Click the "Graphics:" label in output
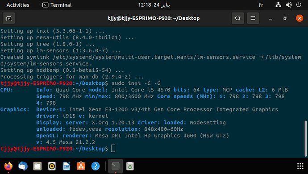Viewport: 308px width, 174px height. [15, 109]
